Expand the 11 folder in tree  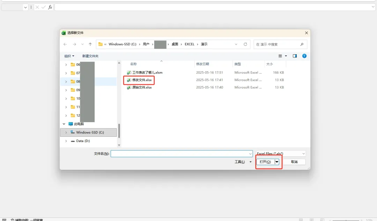[66, 107]
